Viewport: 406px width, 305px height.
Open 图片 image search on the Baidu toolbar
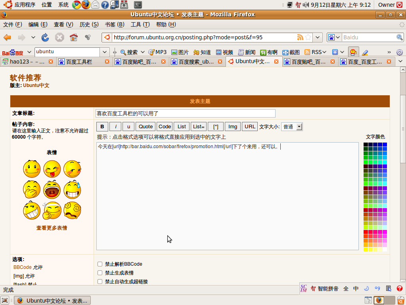tap(180, 52)
